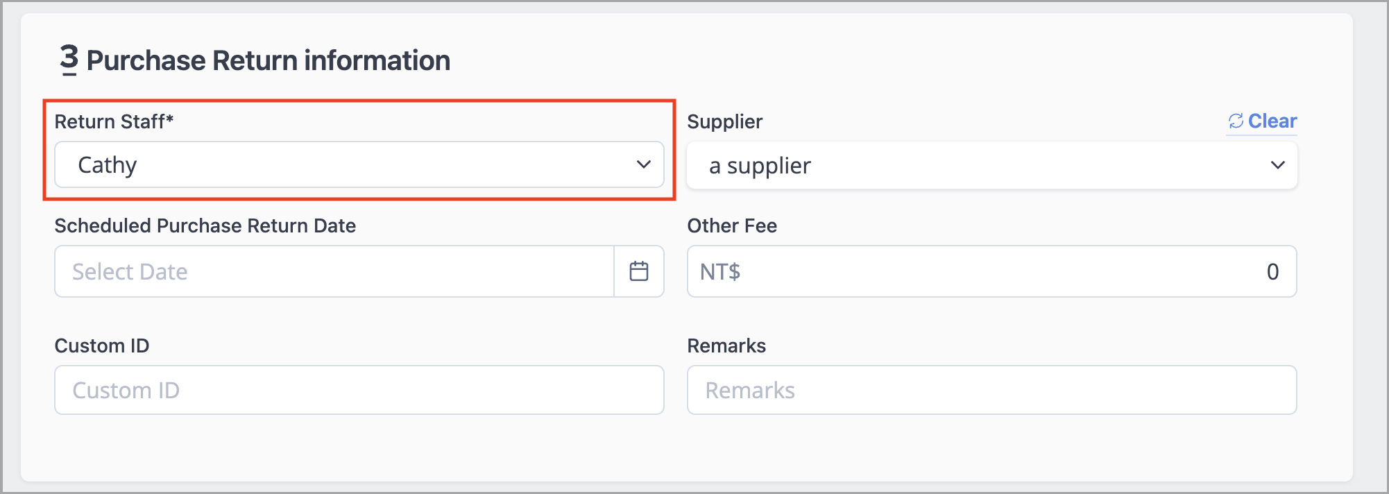Viewport: 1389px width, 494px height.
Task: Click the Other Fee label
Action: [732, 225]
